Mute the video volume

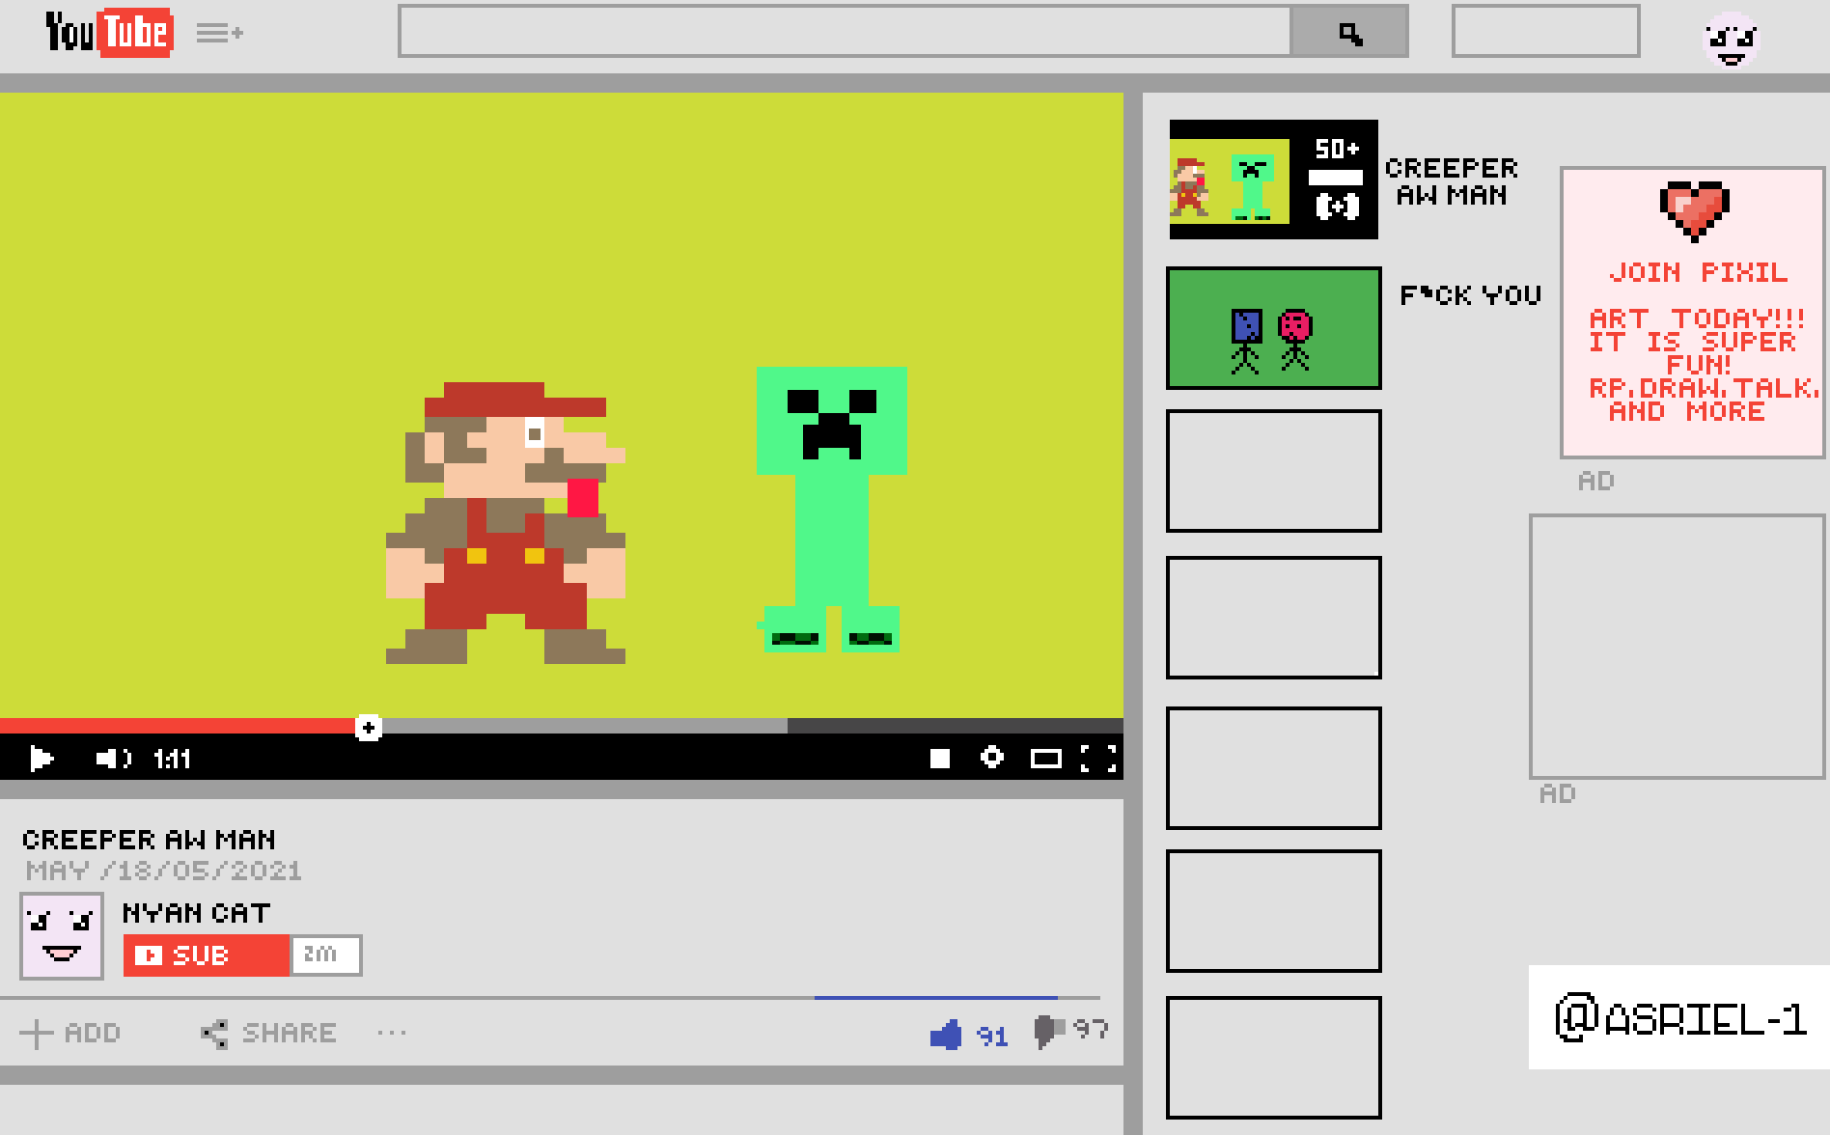pyautogui.click(x=113, y=759)
